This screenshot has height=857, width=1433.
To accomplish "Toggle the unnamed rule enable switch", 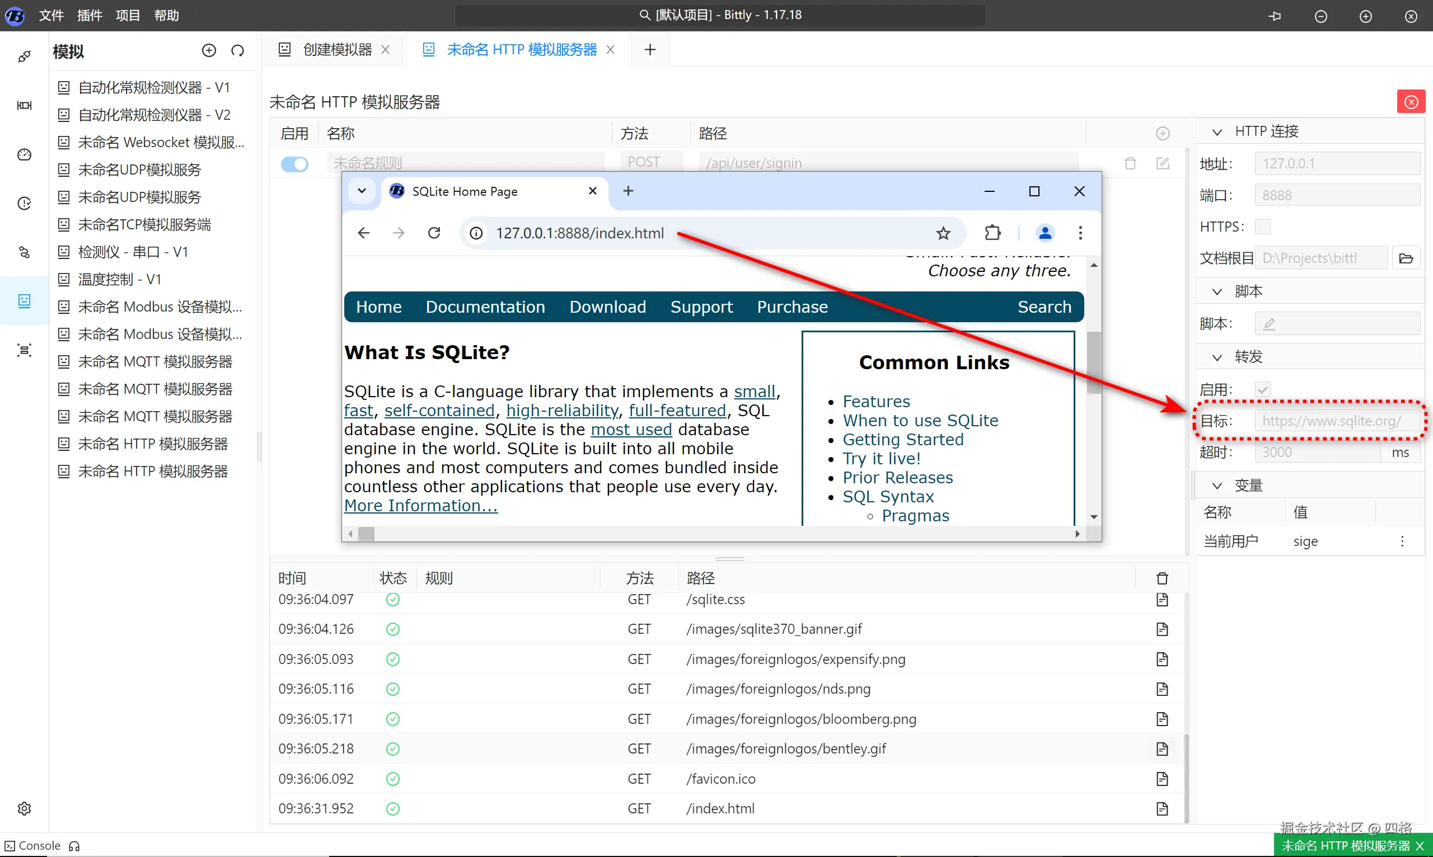I will click(x=294, y=164).
